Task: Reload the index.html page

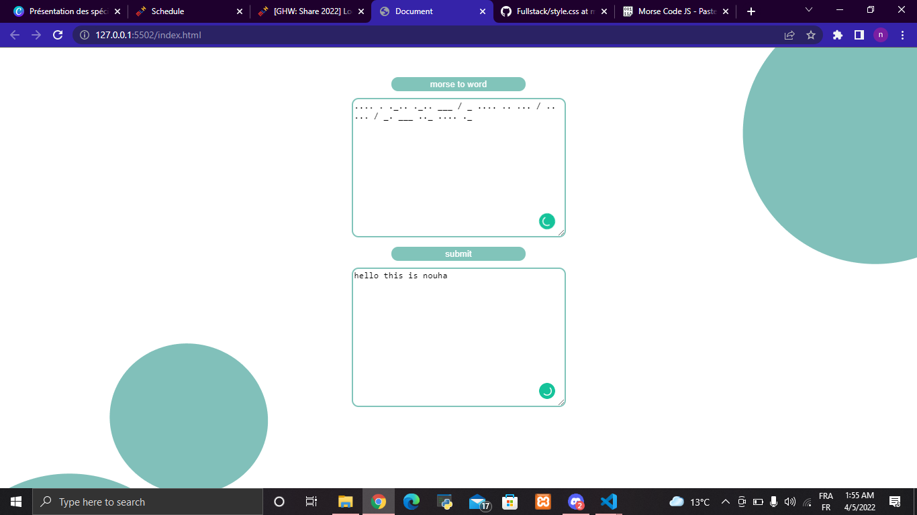Action: pos(56,35)
